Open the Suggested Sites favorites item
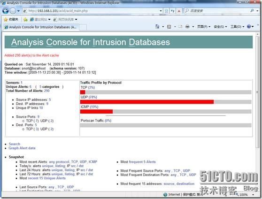Screen dimensions: 262x199 coord(40,20)
